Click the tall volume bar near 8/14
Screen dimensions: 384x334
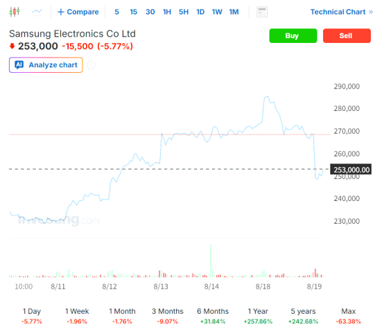click(x=211, y=261)
